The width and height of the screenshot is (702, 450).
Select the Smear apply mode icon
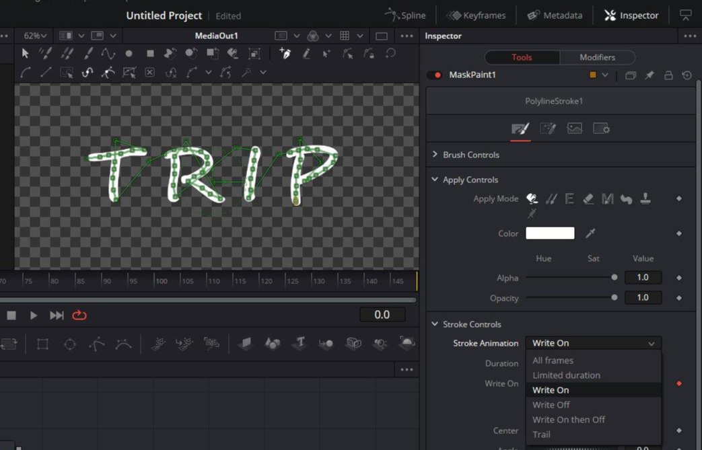[627, 198]
